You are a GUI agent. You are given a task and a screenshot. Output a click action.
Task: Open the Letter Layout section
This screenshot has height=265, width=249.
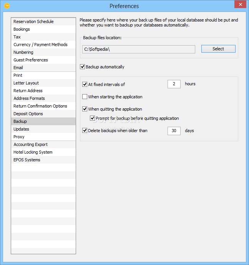tap(43, 83)
